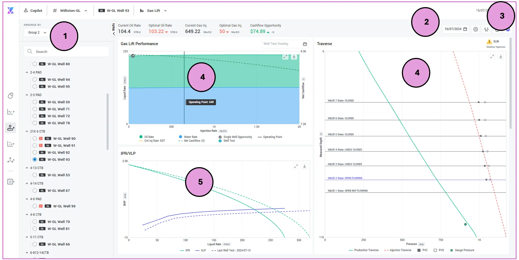
Task: Open the Well Test Overlay calendar
Action: pos(305,44)
